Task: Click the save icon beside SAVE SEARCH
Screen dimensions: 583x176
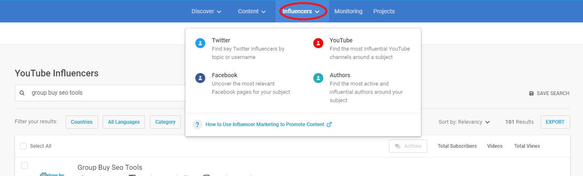Action: pyautogui.click(x=531, y=93)
